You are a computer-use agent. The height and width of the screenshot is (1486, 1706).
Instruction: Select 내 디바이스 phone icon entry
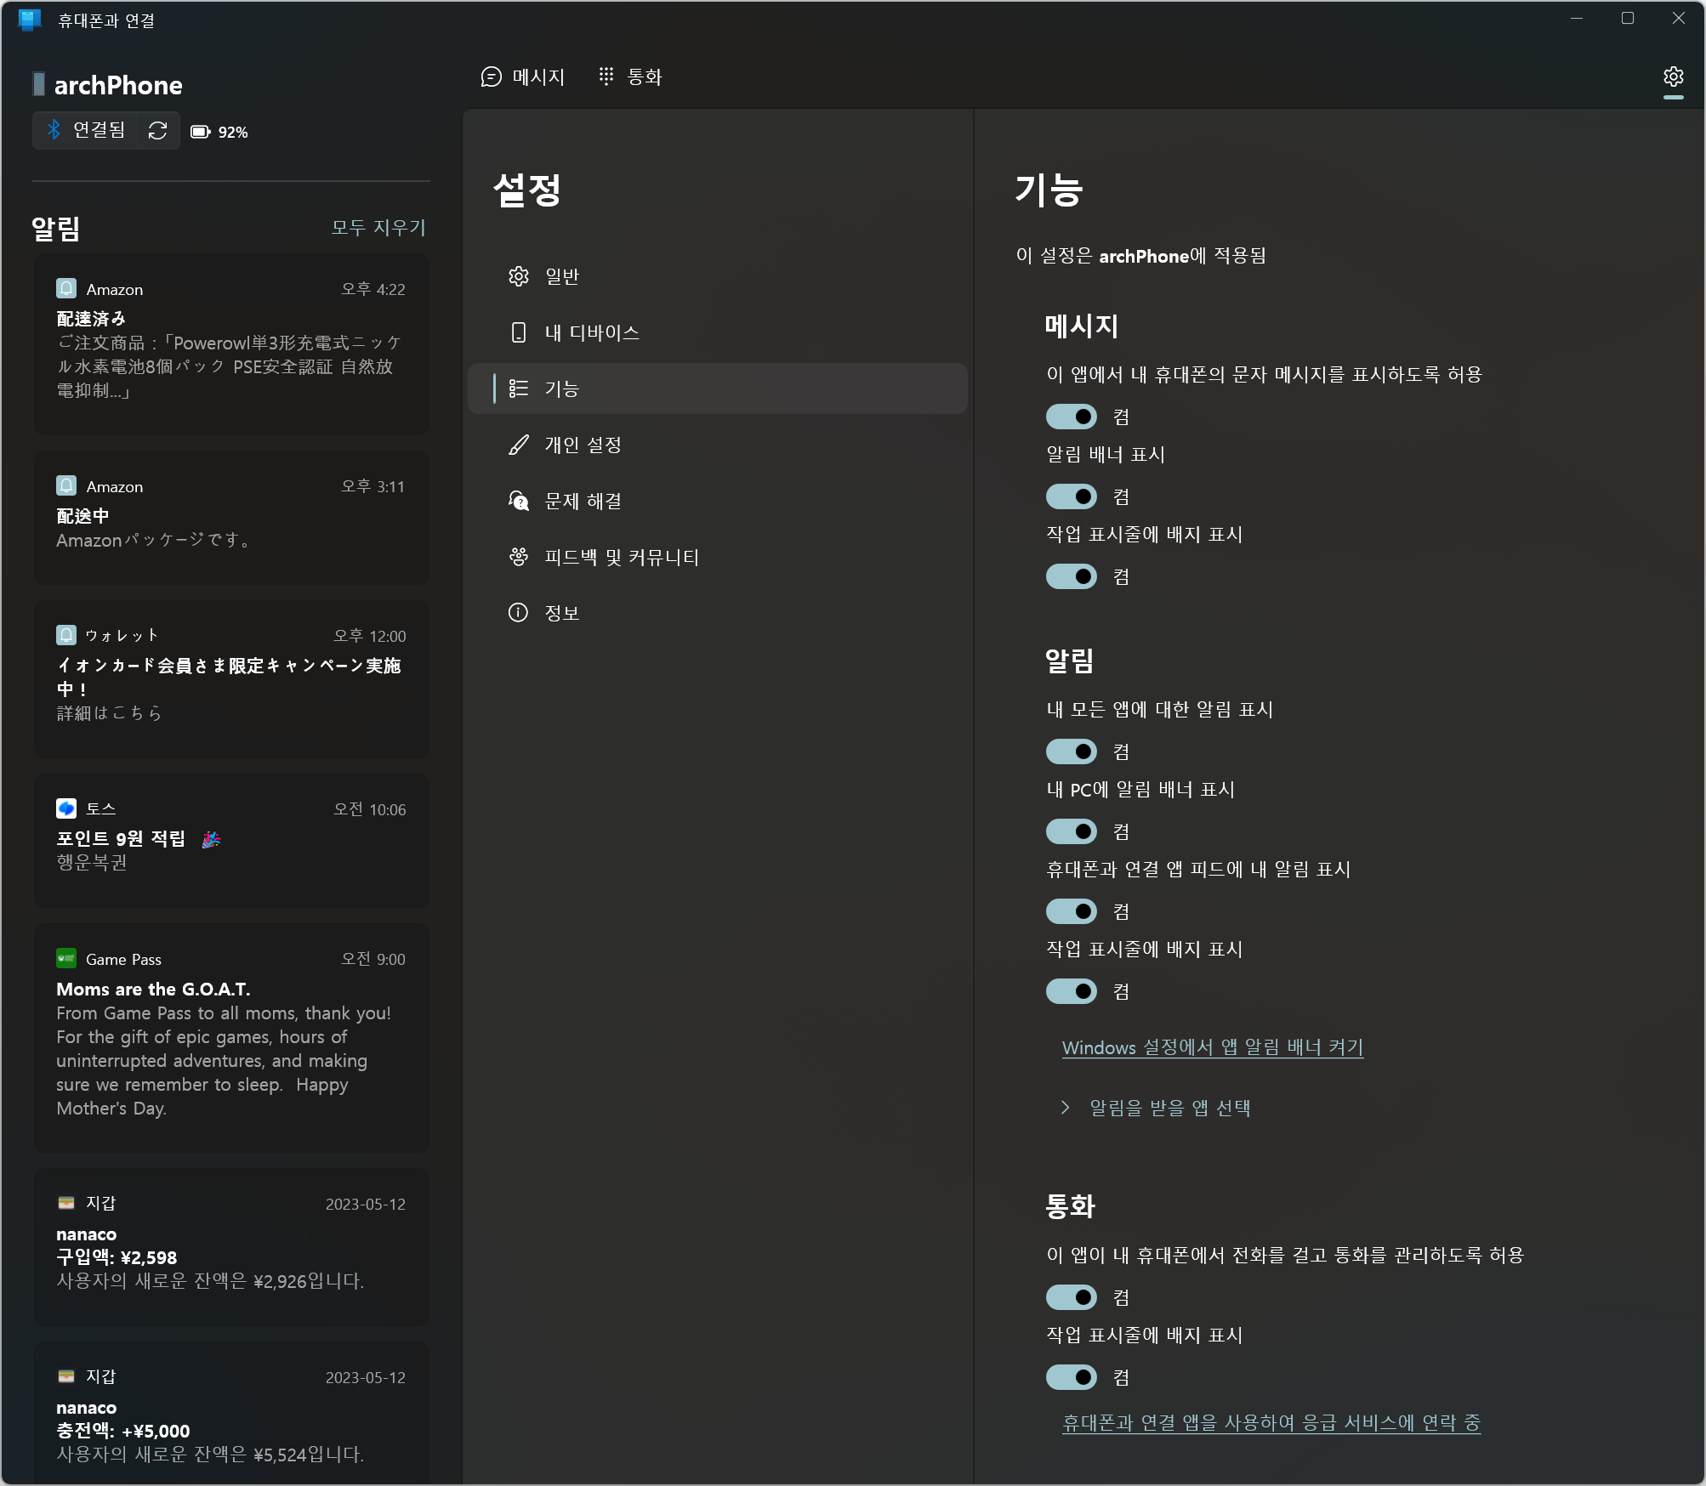click(x=591, y=332)
